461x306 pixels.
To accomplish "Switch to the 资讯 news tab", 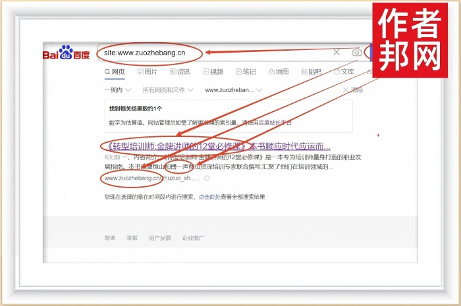I will point(180,72).
